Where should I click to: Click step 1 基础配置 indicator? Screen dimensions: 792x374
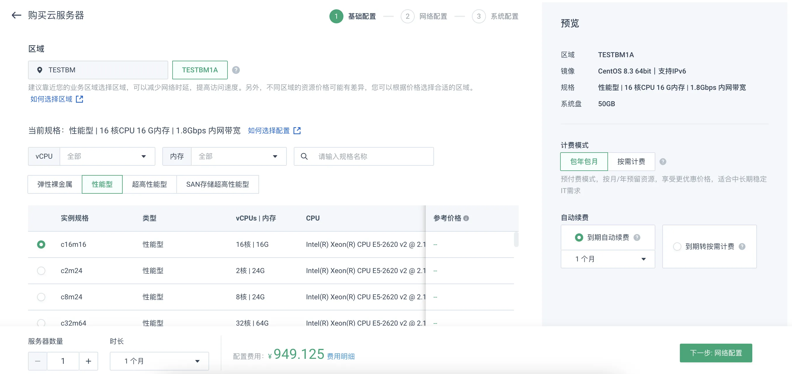point(353,16)
